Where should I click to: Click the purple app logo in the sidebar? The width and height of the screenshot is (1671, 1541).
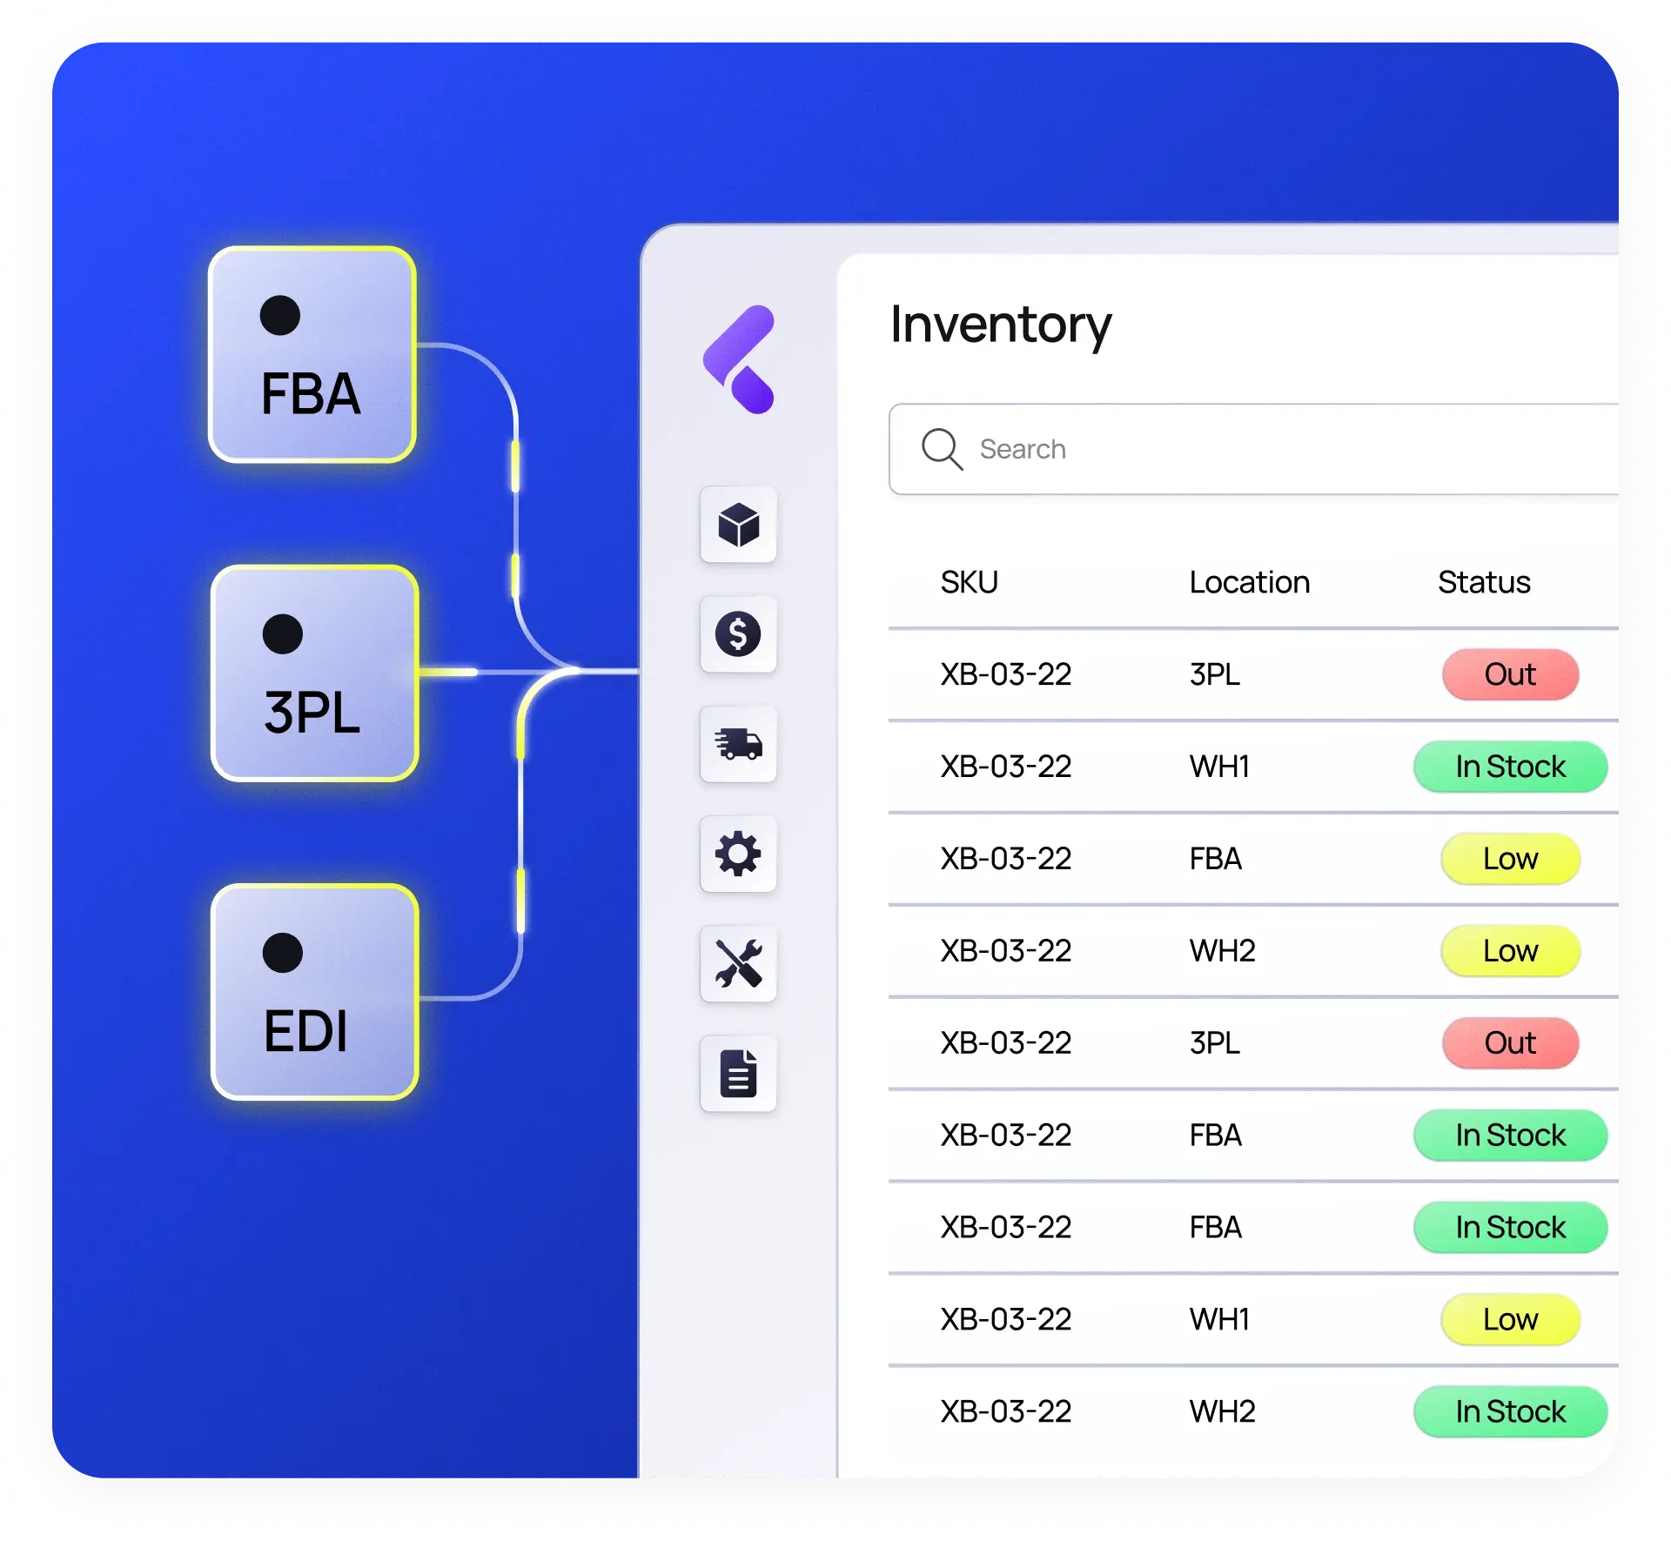click(739, 359)
